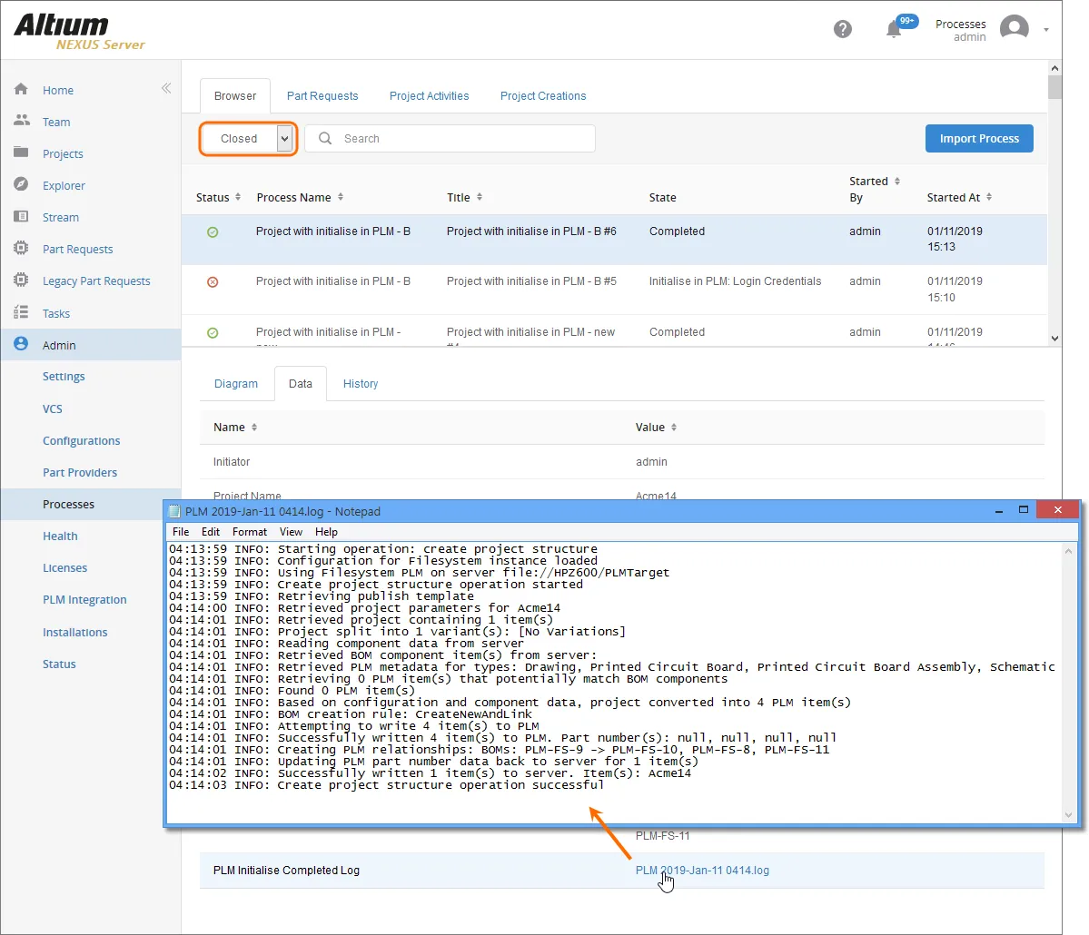Click the process Search input field
This screenshot has width=1089, height=935.
(x=450, y=138)
